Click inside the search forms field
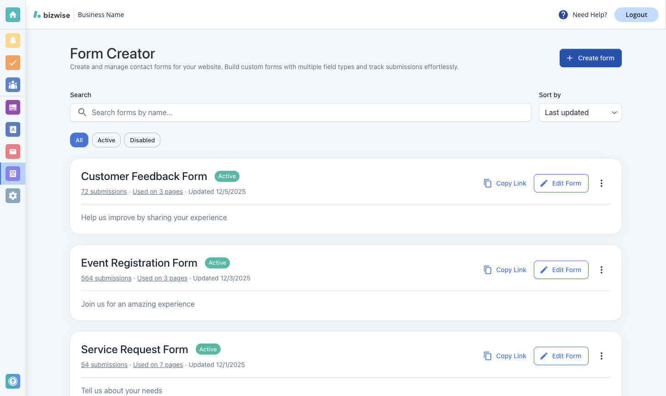This screenshot has height=396, width=666. click(300, 112)
